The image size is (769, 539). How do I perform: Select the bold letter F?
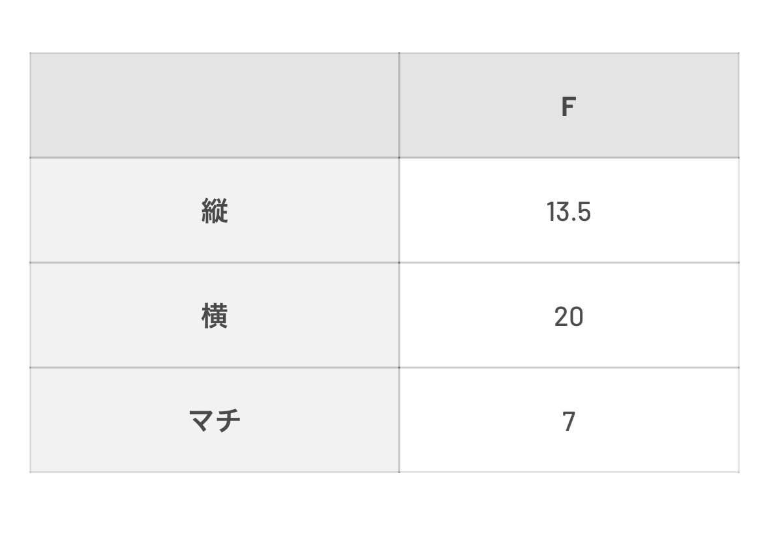click(x=568, y=107)
